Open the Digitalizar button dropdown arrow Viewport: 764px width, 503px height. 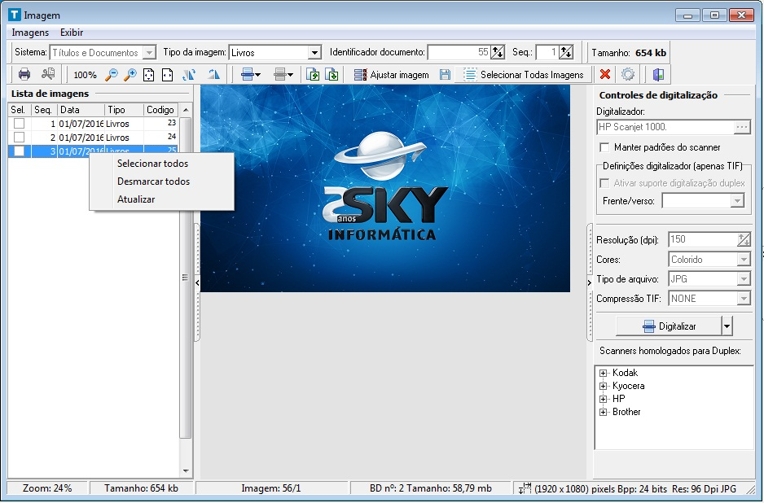tap(727, 326)
